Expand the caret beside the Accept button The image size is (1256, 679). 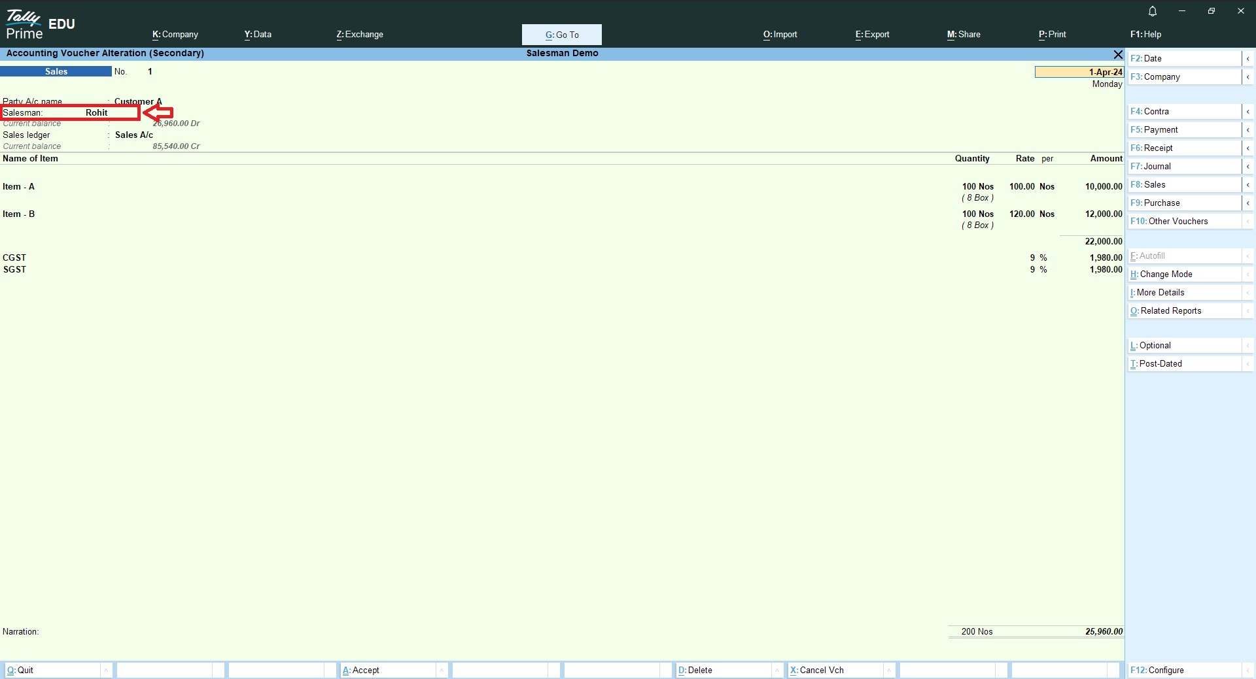coord(442,670)
